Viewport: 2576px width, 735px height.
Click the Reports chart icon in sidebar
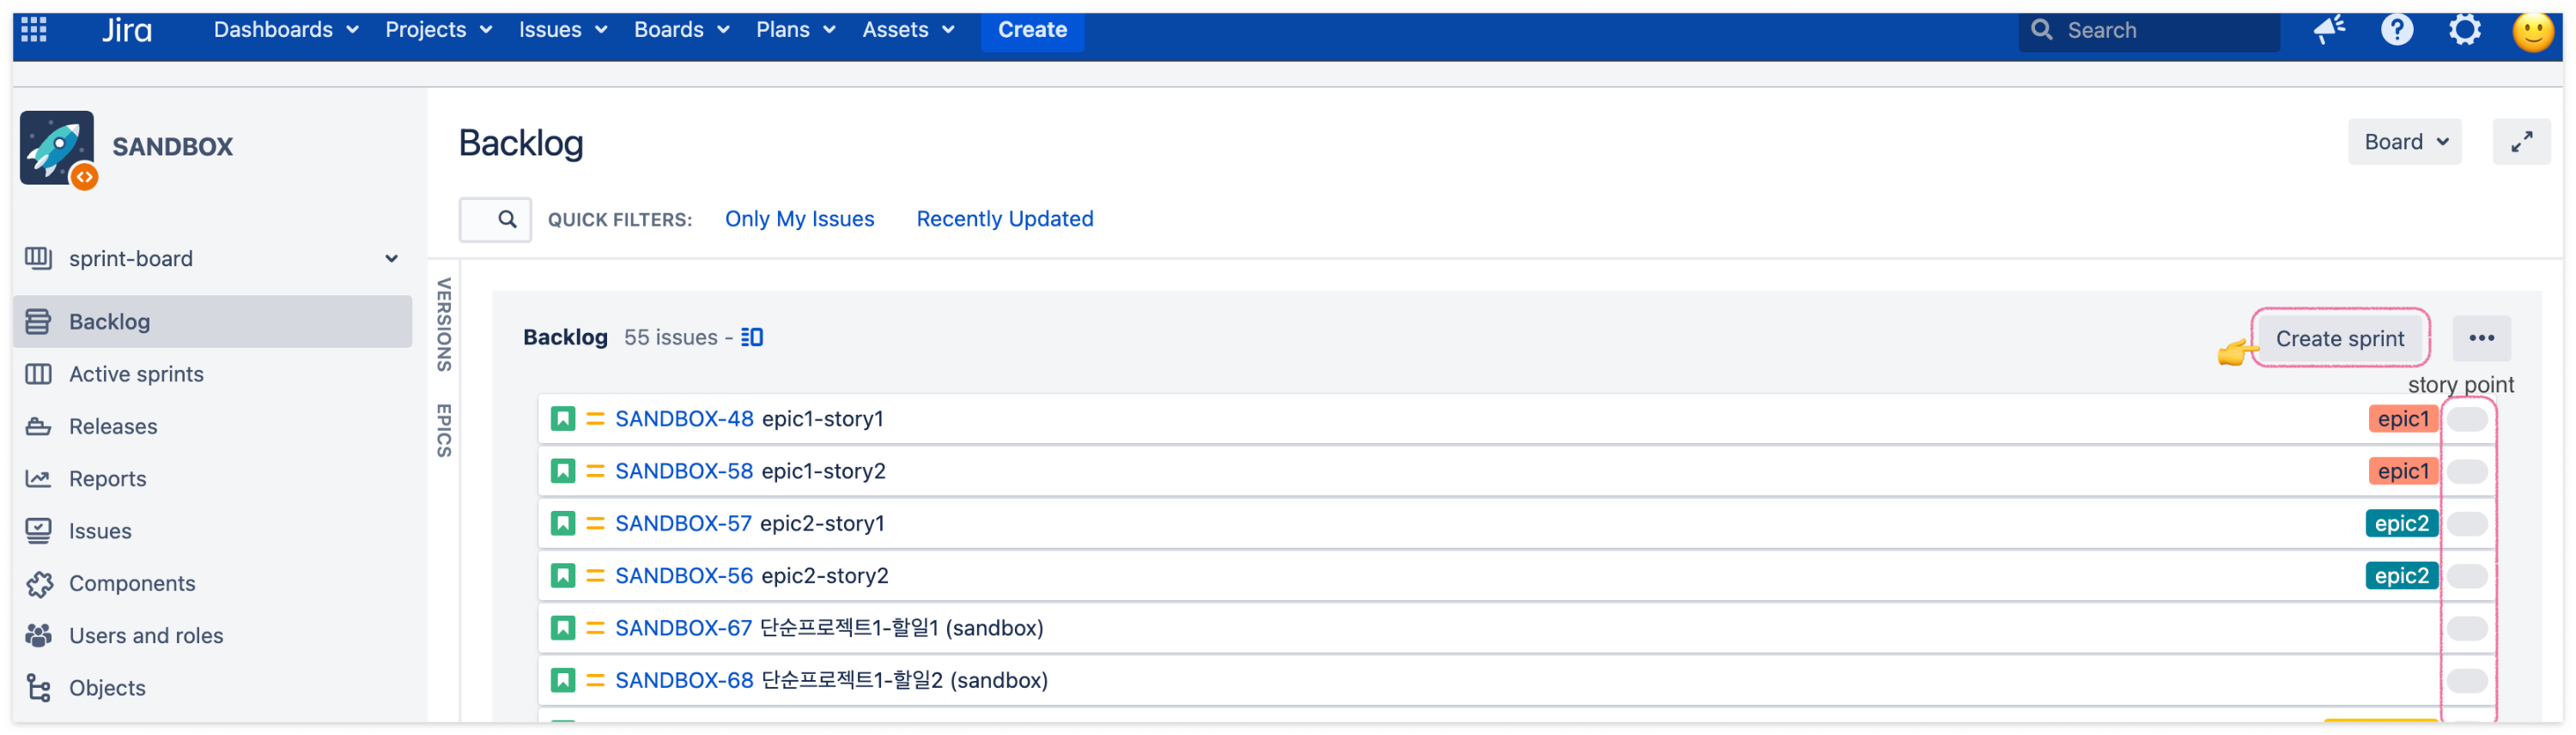coord(38,479)
